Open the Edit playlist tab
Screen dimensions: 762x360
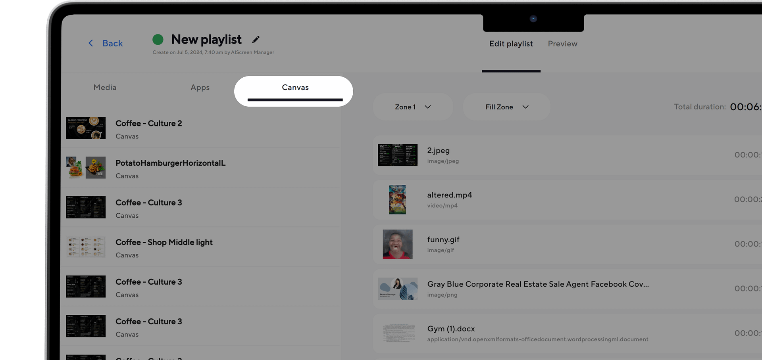coord(511,44)
